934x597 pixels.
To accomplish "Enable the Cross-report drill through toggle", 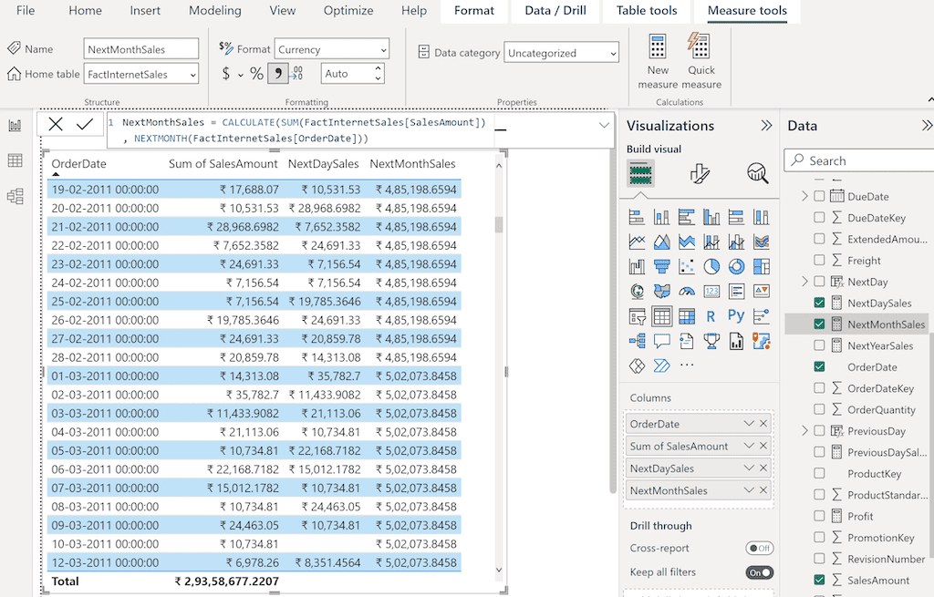I will pos(760,548).
